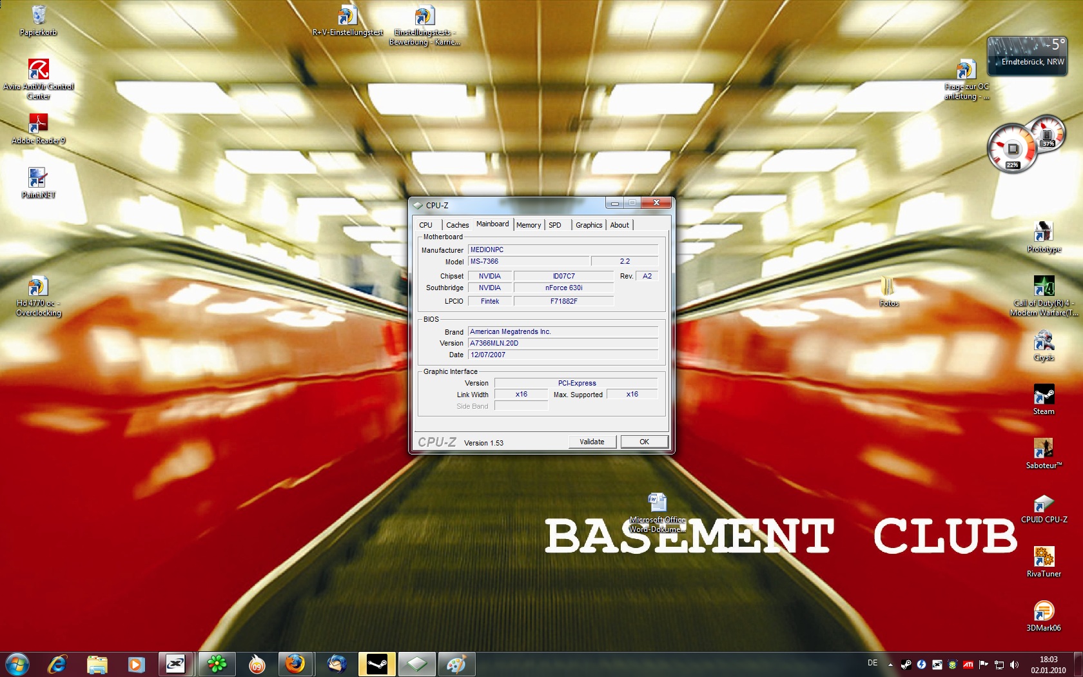The width and height of the screenshot is (1083, 677).
Task: Open network connection tray icon
Action: point(999,665)
